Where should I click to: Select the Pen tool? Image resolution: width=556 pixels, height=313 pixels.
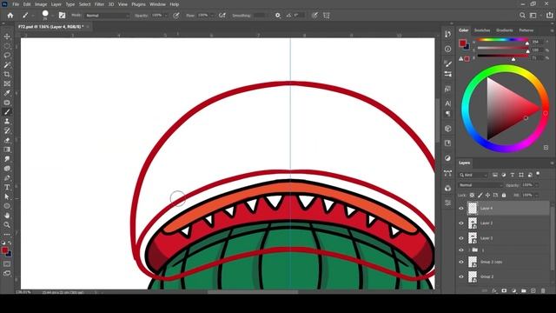tap(7, 177)
